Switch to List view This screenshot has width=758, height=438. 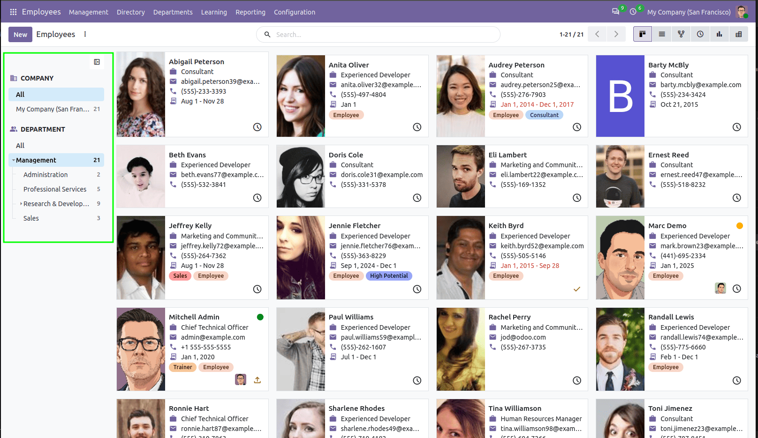pyautogui.click(x=662, y=34)
